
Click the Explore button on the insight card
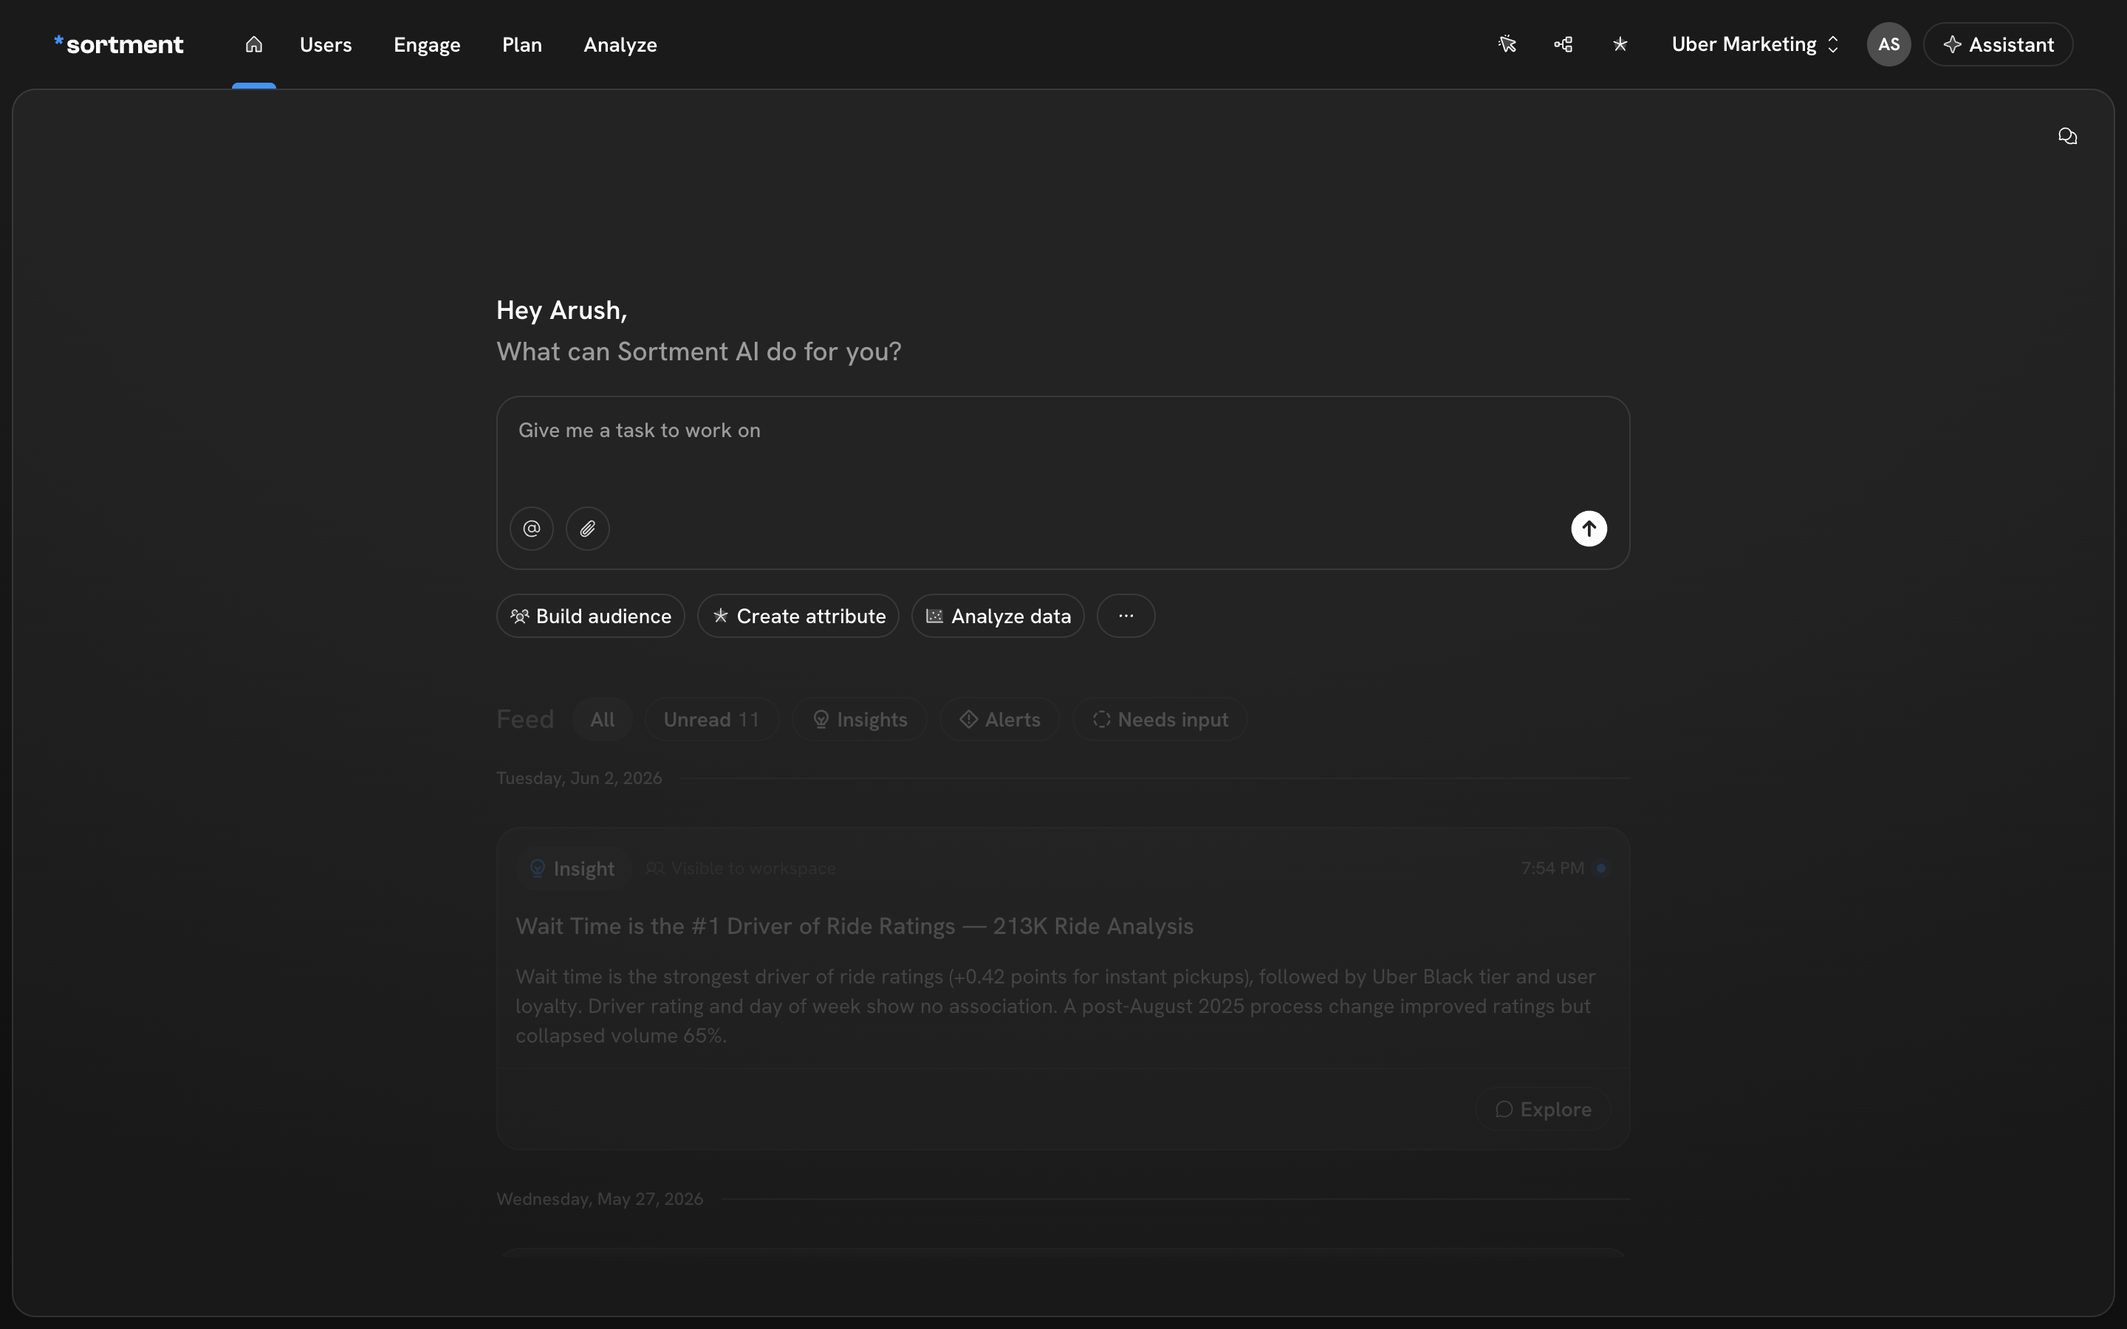click(x=1544, y=1109)
